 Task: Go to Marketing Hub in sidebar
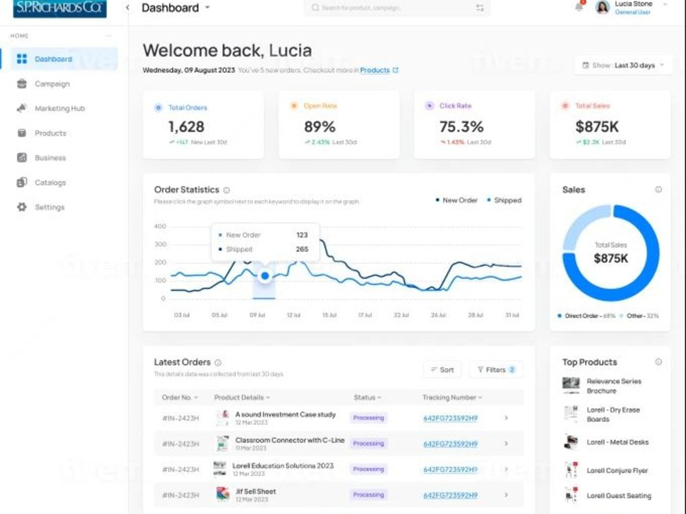pyautogui.click(x=60, y=108)
